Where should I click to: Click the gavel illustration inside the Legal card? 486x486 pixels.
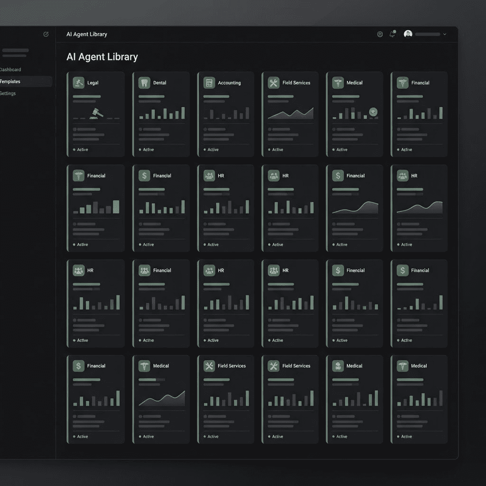tap(96, 113)
